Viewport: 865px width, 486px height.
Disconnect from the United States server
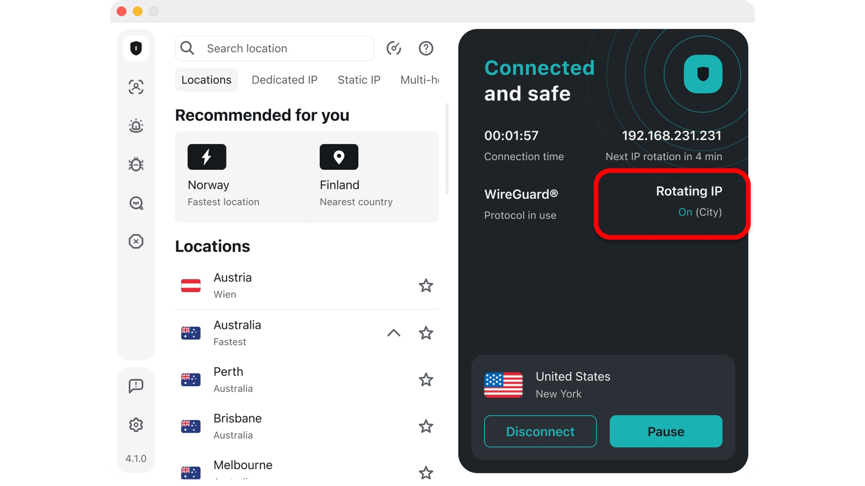coord(540,431)
